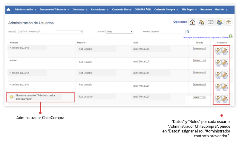The width and height of the screenshot is (239, 142).
Task: Open the No Activo dropdown in the first row
Action: click(199, 49)
